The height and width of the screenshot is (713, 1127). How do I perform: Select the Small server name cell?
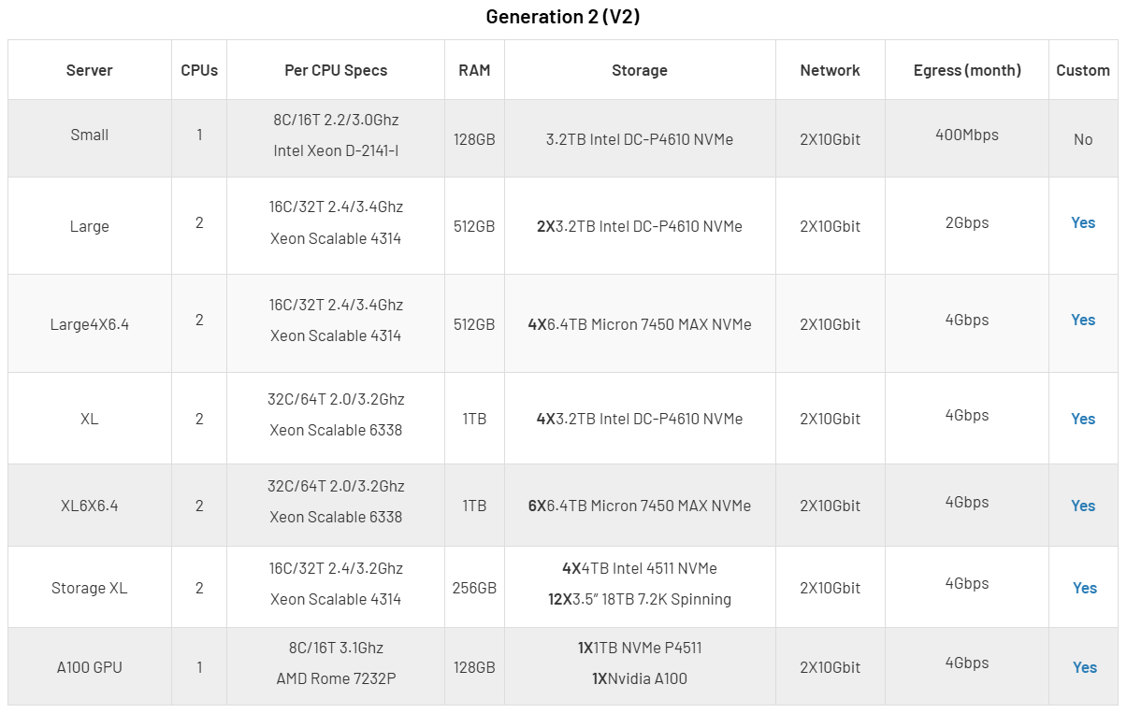[90, 135]
